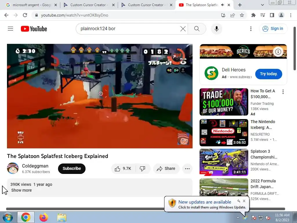
Task: Open Coldeggman channel avatar
Action: (x=13, y=168)
